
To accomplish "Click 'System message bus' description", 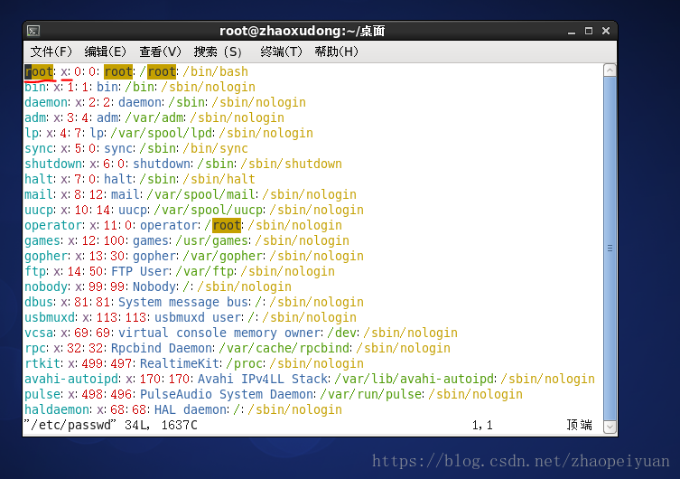I will [183, 302].
